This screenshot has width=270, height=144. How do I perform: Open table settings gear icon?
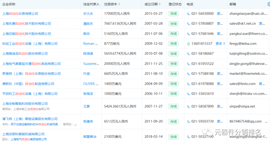point(268,4)
